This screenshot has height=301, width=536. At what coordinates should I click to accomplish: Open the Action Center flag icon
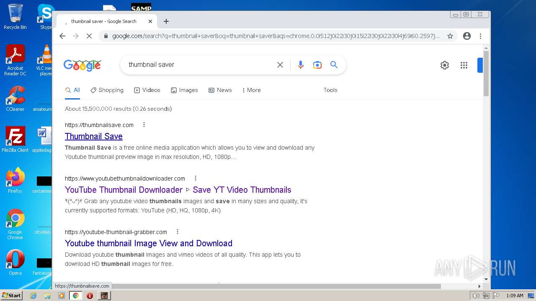(x=495, y=296)
